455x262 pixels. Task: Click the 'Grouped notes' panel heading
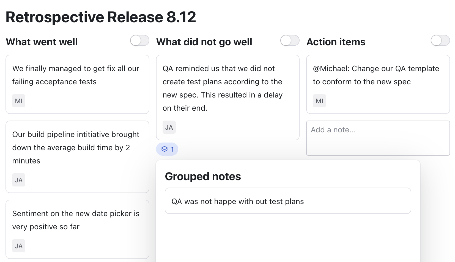point(203,176)
